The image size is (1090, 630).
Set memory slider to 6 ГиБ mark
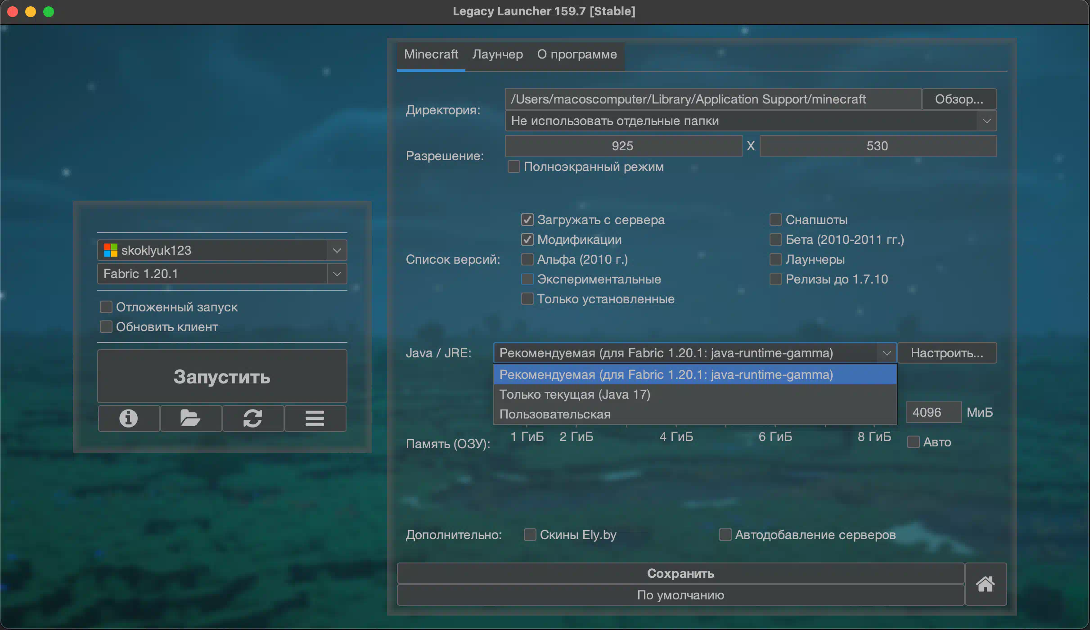(775, 436)
